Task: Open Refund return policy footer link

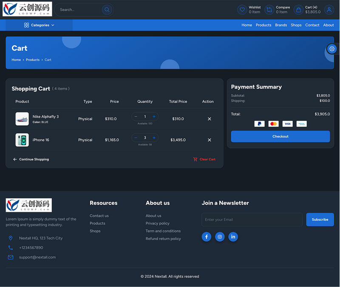Action: pos(163,239)
